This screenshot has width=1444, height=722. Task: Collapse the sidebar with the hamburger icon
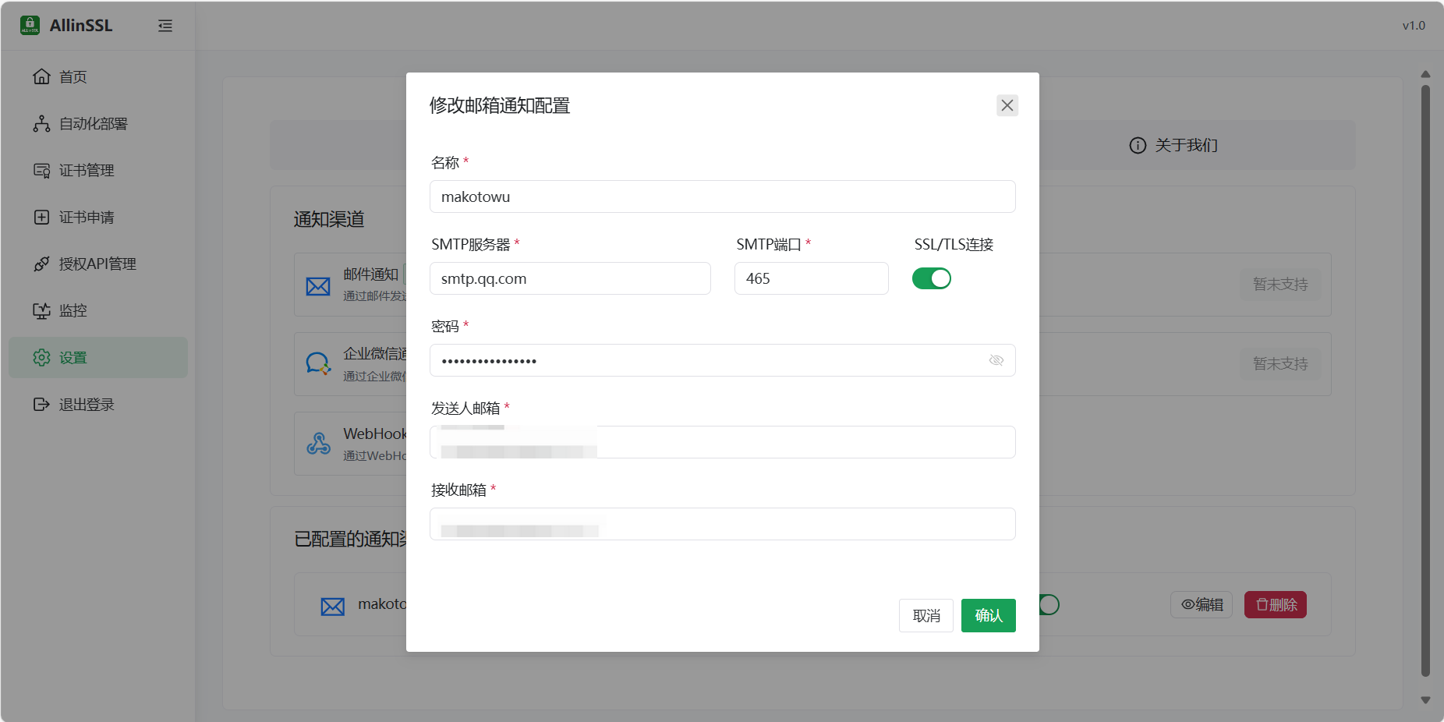coord(165,26)
